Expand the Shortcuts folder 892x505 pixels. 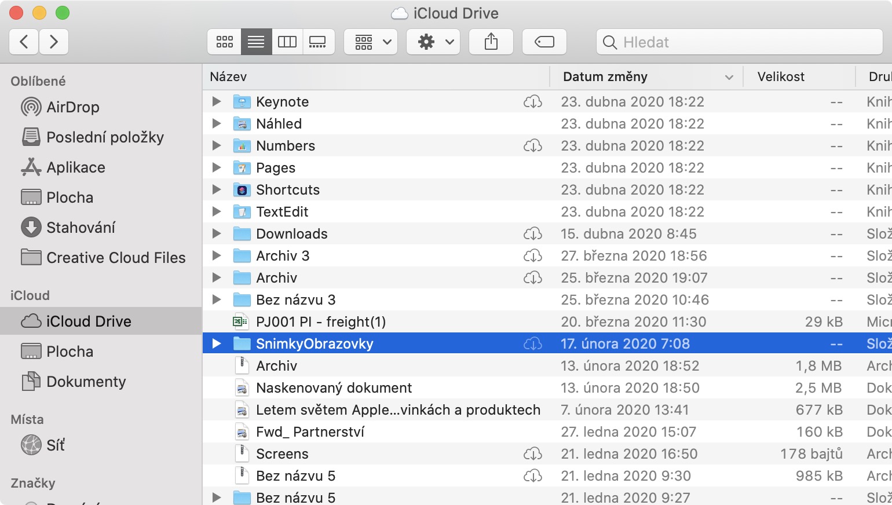[x=217, y=189]
